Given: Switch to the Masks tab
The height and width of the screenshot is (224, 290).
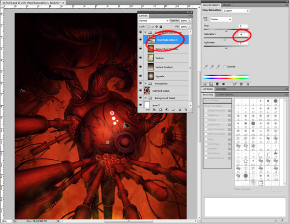Looking at the screenshot, I should (x=226, y=5).
